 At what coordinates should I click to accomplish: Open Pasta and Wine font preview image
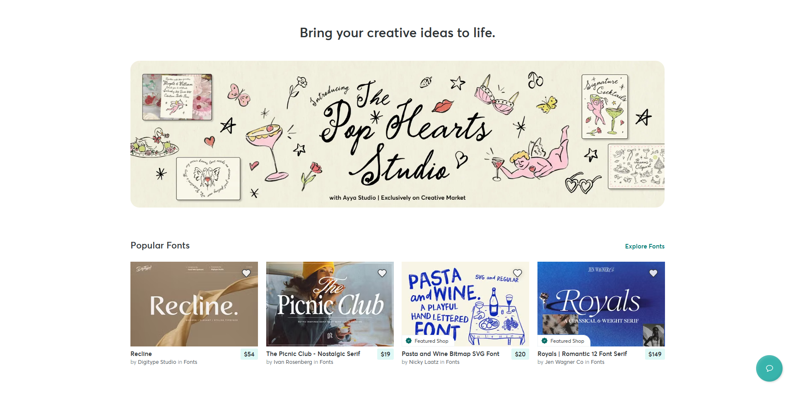(x=465, y=304)
